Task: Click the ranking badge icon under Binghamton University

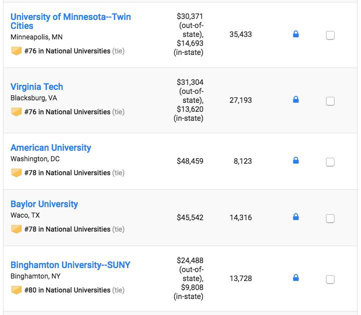Action: coord(16,290)
